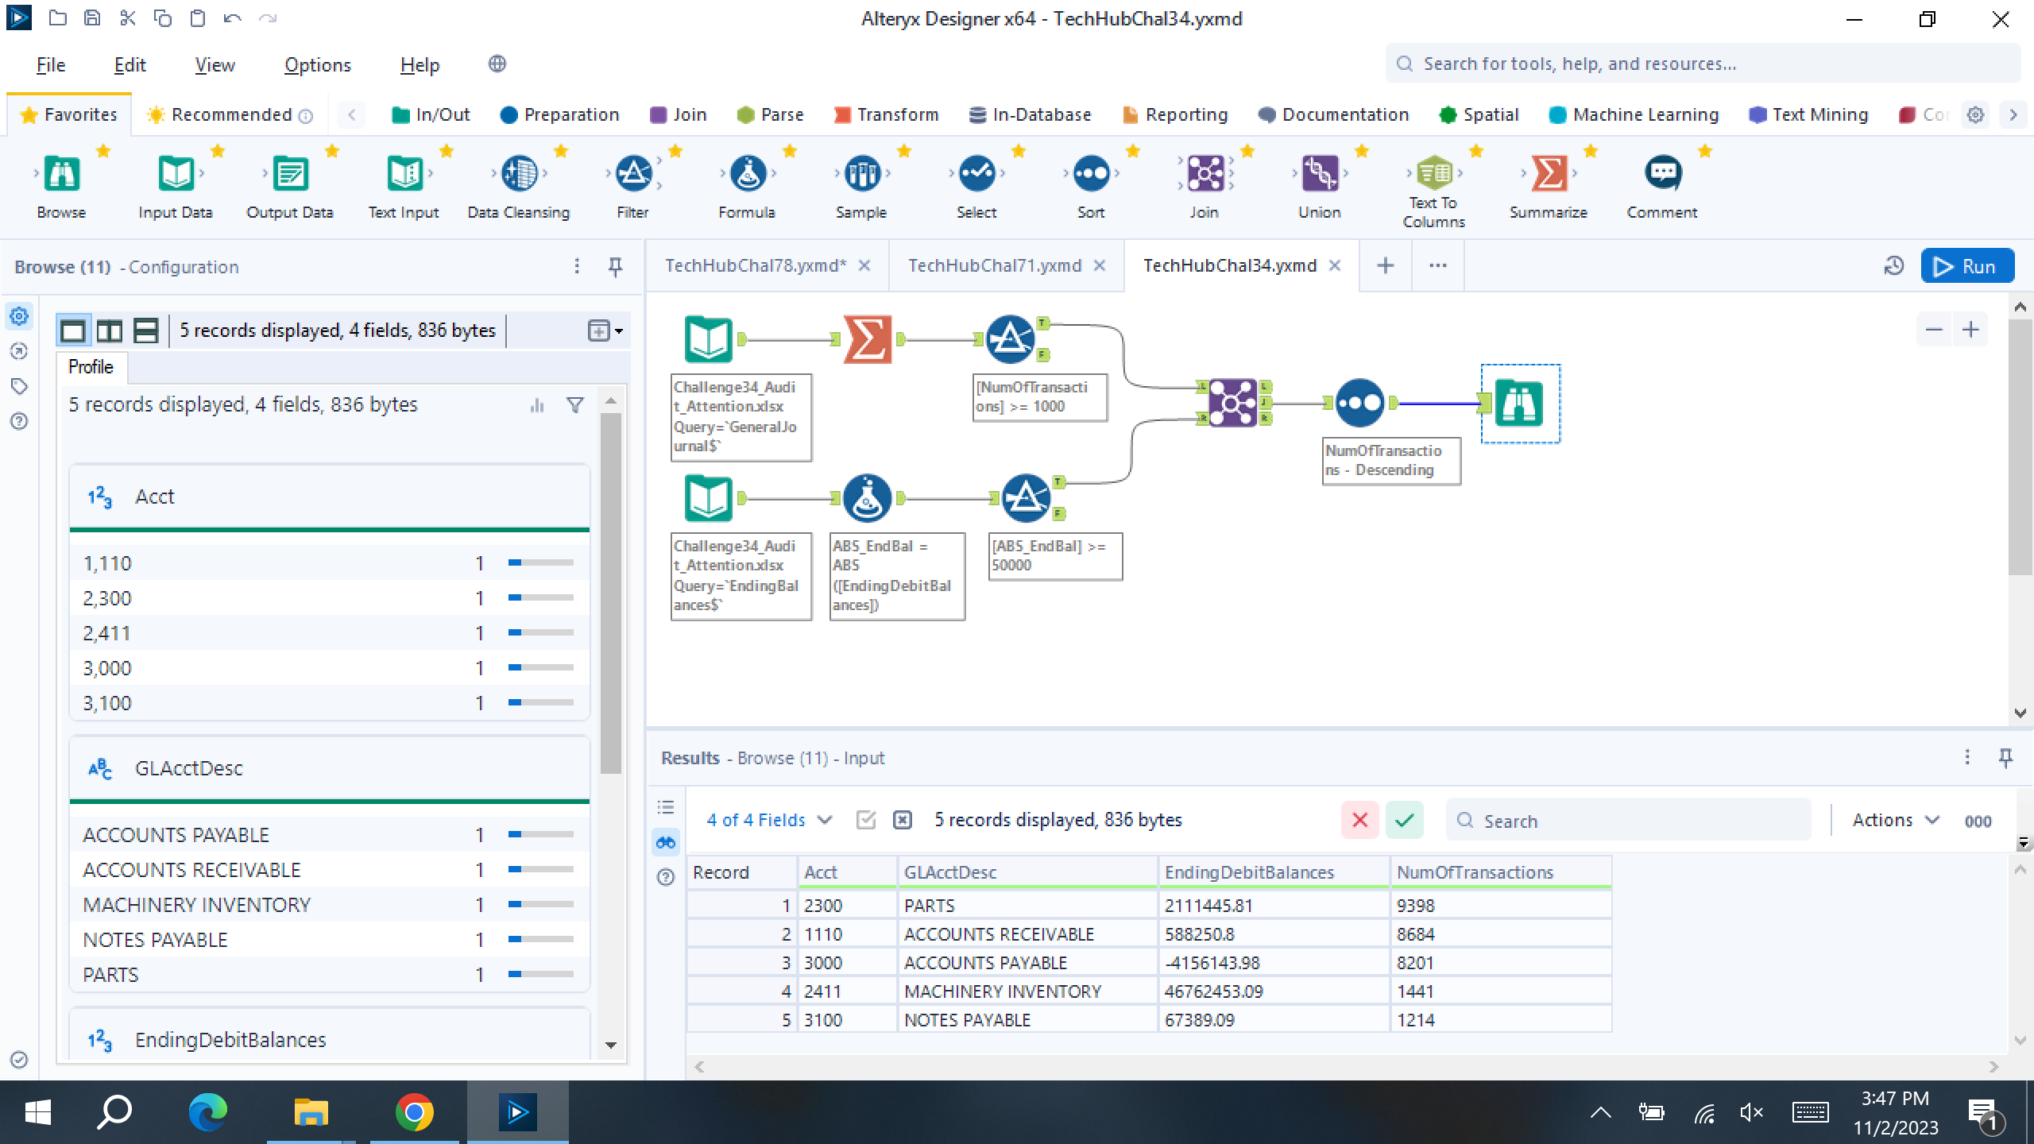Switch to the TechHubChal71.yxmd tab
This screenshot has width=2034, height=1144.
(995, 265)
